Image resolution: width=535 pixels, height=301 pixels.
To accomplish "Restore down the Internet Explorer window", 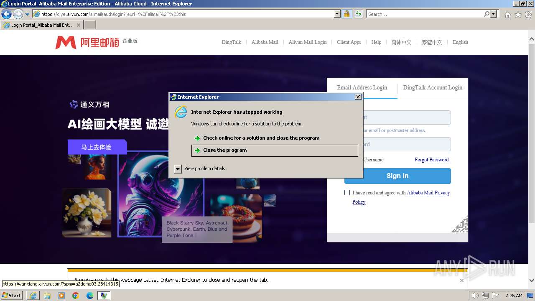I will (x=523, y=3).
